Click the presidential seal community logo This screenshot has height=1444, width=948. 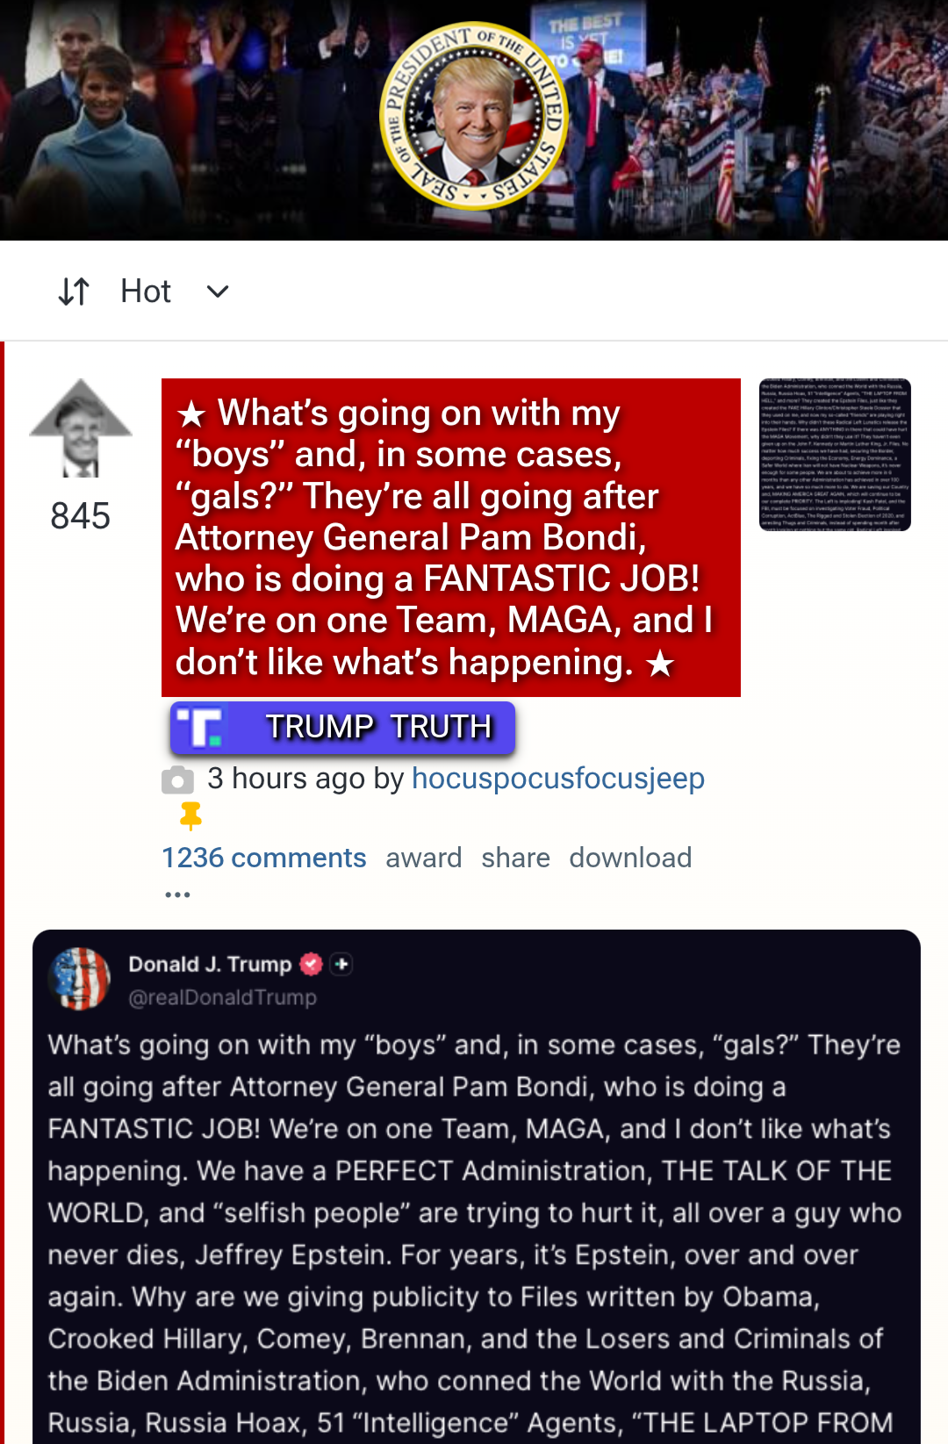(474, 116)
